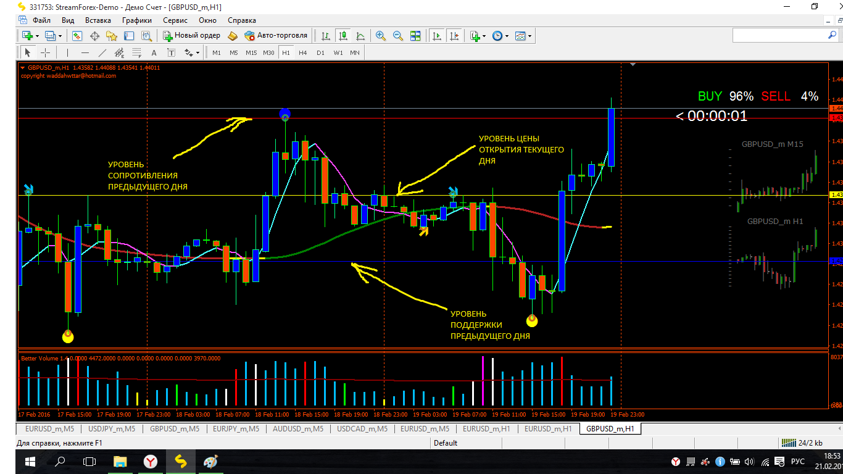Open the Графики menu

tap(136, 20)
